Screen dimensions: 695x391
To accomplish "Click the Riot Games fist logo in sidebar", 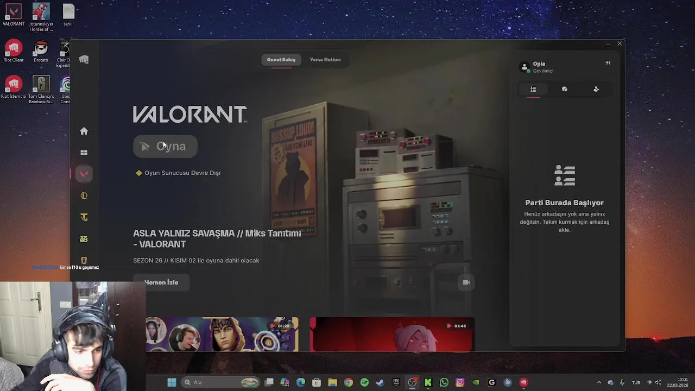I will click(84, 59).
